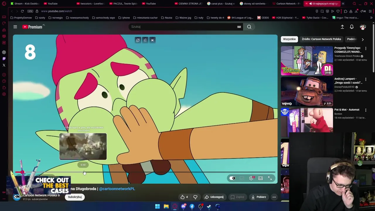Seek video by clicking the progress bar

pyautogui.click(x=145, y=172)
